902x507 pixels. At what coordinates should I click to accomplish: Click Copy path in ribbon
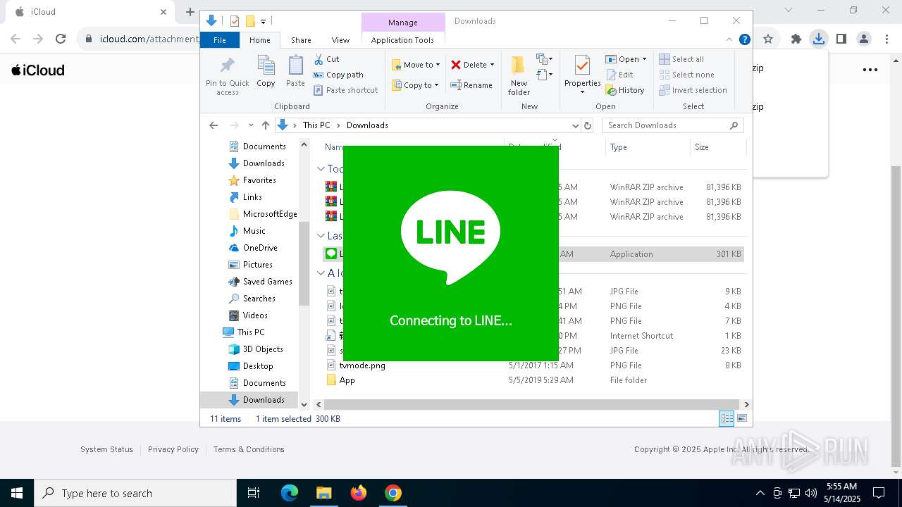tap(338, 75)
